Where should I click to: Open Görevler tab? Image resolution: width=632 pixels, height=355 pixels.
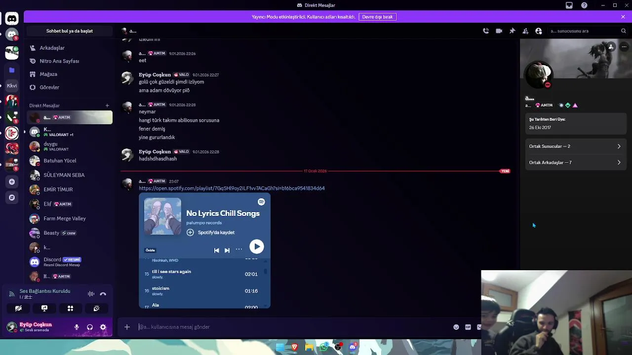70,87
